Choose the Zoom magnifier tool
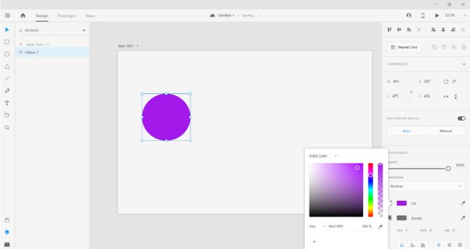Image resolution: width=470 pixels, height=249 pixels. (x=7, y=127)
